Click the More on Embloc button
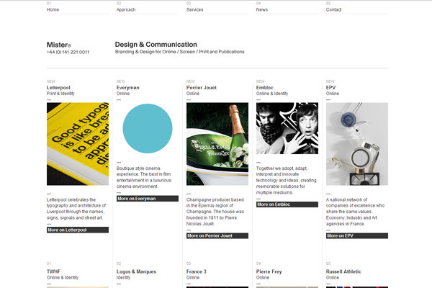The image size is (432, 288). [x=287, y=204]
